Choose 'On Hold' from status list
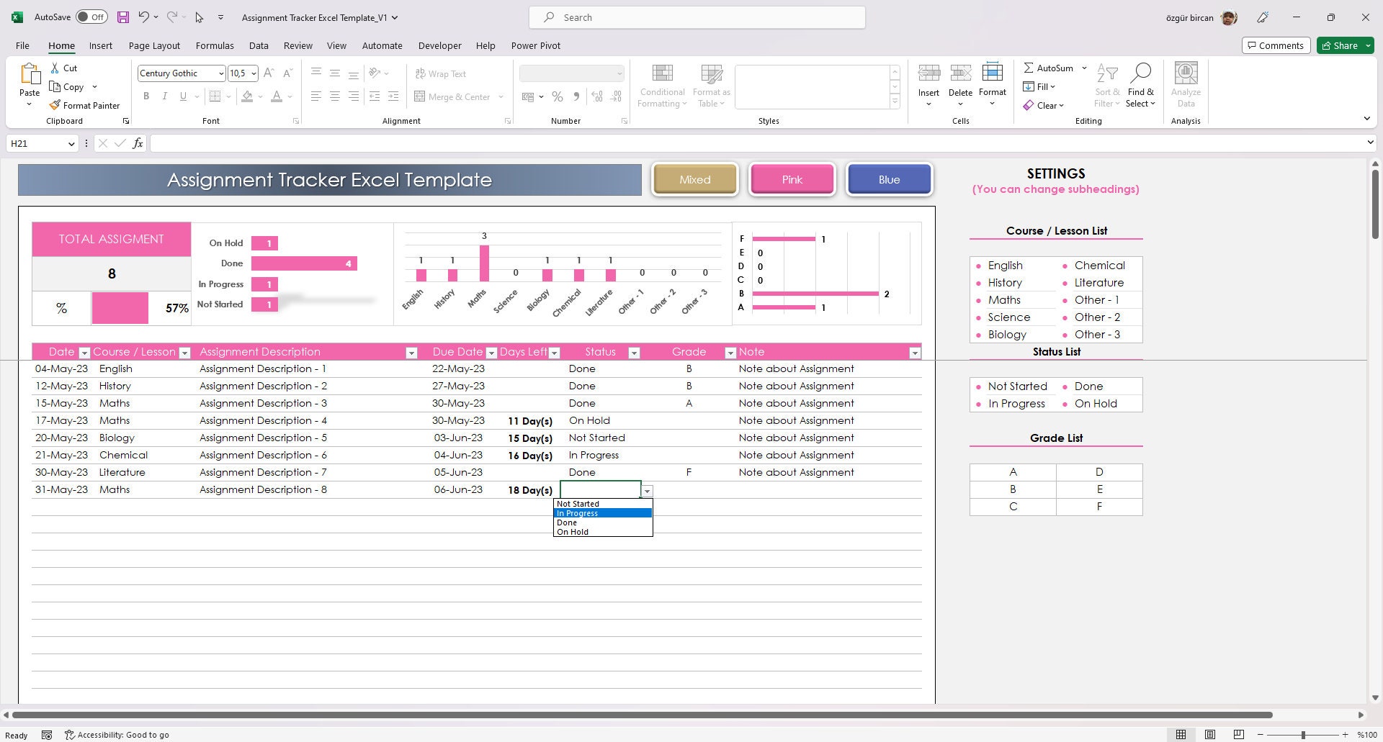 603,532
